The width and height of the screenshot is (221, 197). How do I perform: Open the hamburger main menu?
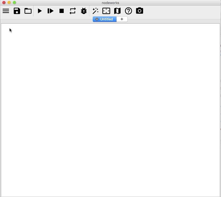[6, 11]
